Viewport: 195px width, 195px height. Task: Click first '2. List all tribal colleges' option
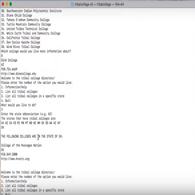[x=19, y=92]
